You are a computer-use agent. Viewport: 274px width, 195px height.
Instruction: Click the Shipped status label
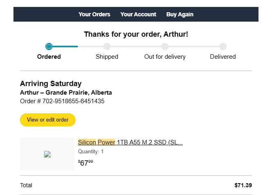coord(107,57)
